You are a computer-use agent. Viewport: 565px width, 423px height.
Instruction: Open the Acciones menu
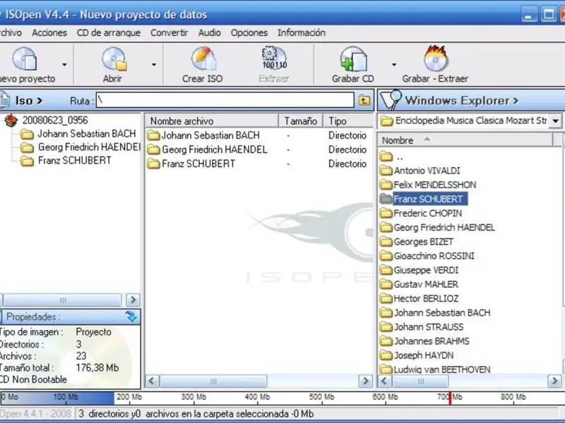point(49,32)
